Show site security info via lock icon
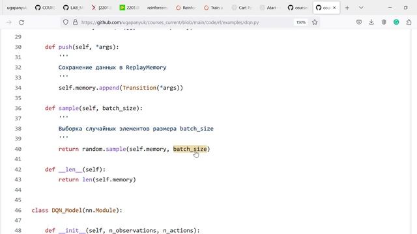 76,22
